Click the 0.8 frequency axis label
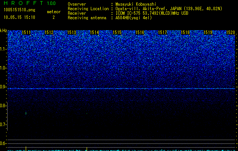The image size is (238, 151). 3,106
